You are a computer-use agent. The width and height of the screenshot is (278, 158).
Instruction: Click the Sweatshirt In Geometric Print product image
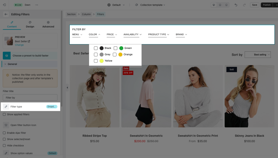198,96
